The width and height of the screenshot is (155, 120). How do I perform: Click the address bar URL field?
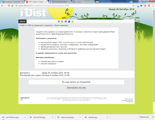[75, 6]
